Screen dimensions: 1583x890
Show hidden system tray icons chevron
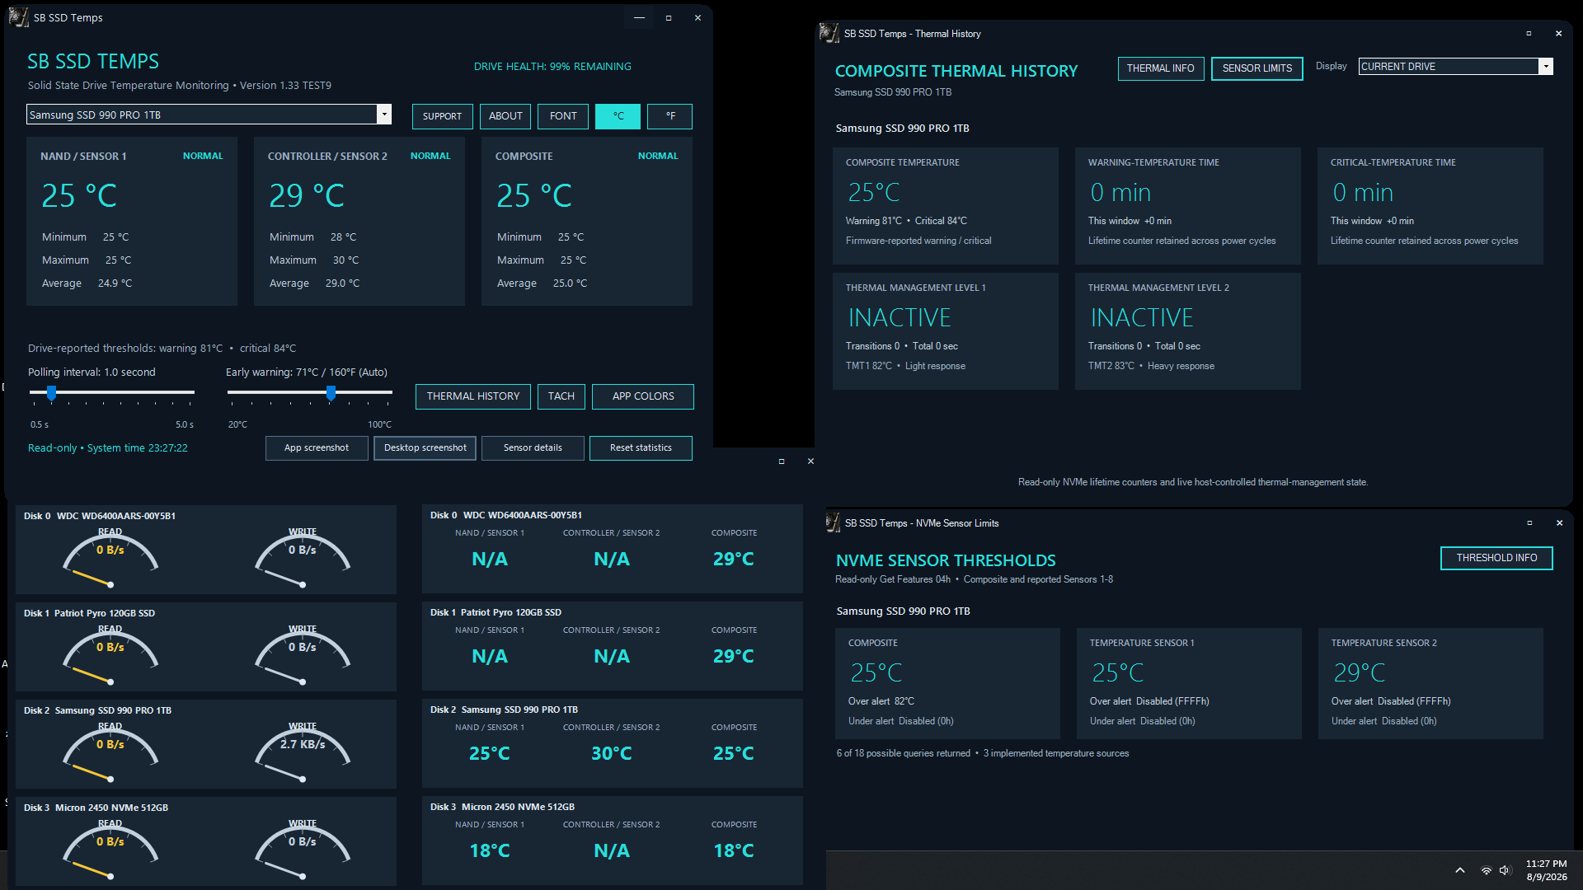(x=1459, y=870)
